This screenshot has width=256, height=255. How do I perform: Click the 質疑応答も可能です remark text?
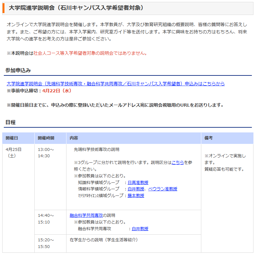[224, 169]
